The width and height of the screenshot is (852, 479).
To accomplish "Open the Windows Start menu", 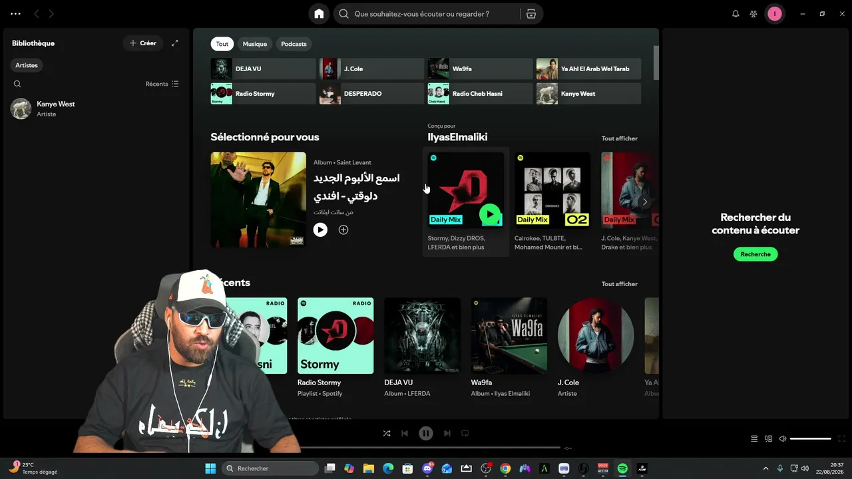I will tap(210, 468).
